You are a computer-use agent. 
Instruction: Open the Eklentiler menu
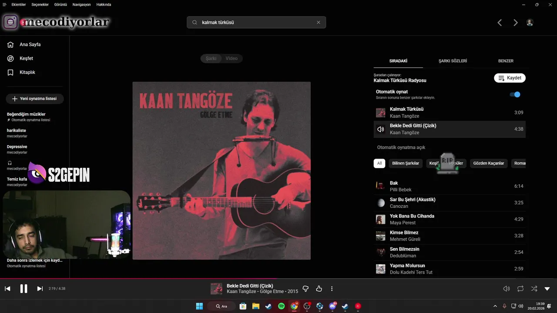[19, 4]
